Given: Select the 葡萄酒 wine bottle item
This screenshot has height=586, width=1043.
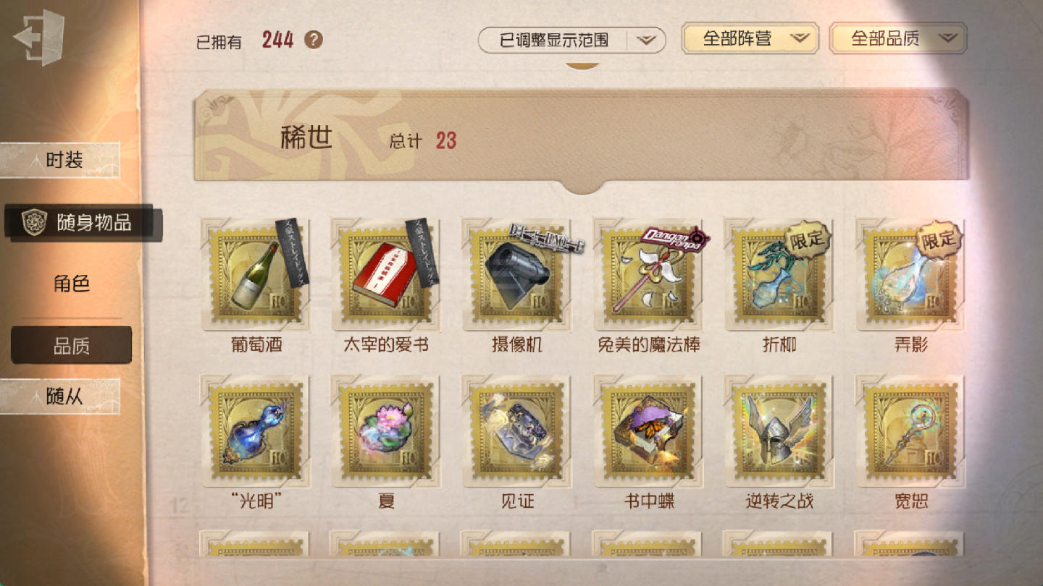Looking at the screenshot, I should tap(256, 276).
